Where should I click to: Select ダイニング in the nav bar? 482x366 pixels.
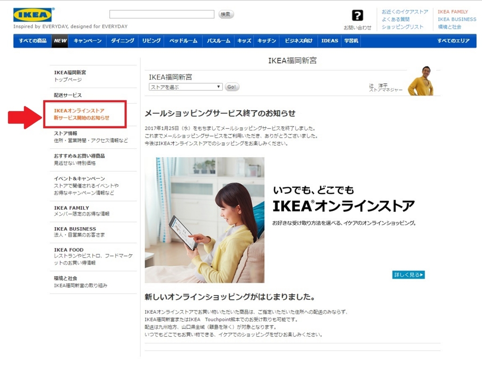tap(122, 40)
